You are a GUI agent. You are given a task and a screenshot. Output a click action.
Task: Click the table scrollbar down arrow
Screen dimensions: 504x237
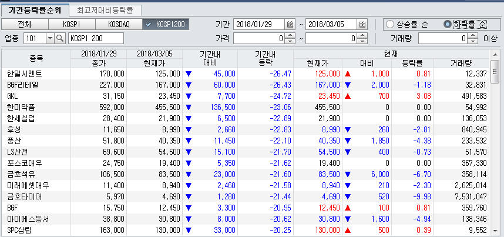pos(495,231)
